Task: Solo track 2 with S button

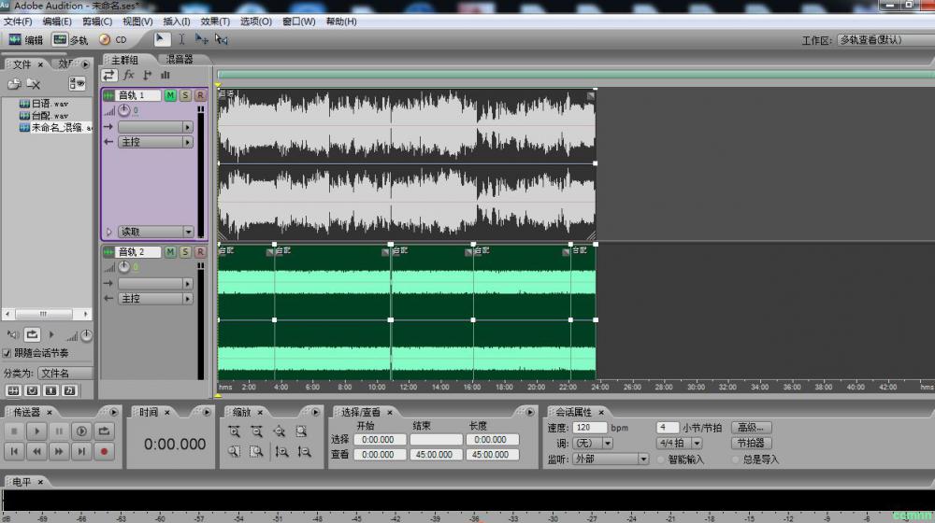Action: point(185,252)
